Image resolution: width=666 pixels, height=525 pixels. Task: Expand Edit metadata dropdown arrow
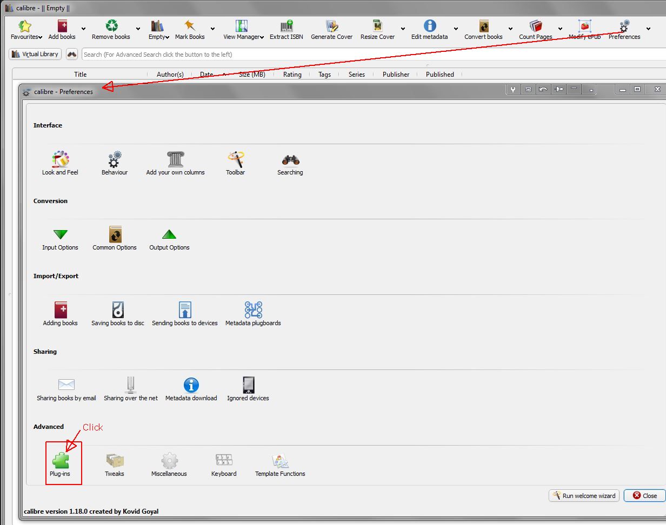(456, 29)
